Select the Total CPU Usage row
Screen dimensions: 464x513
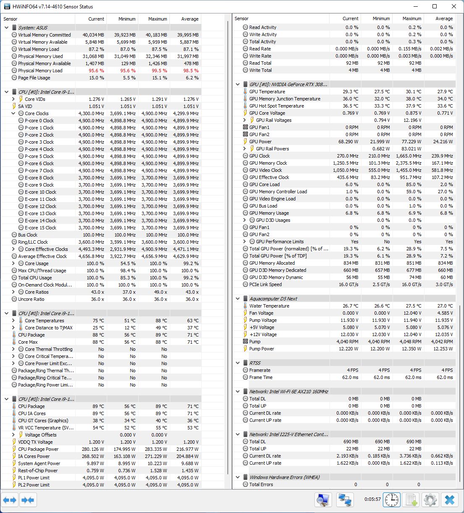101,278
